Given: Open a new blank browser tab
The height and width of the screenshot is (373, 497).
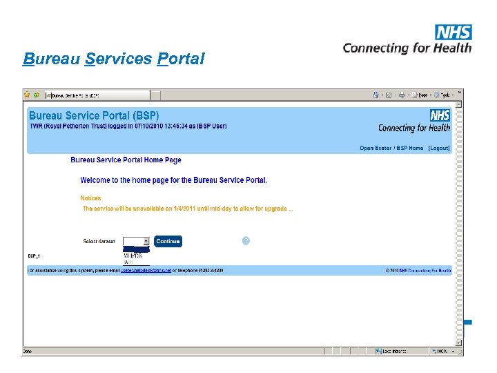Looking at the screenshot, I should tap(155, 95).
